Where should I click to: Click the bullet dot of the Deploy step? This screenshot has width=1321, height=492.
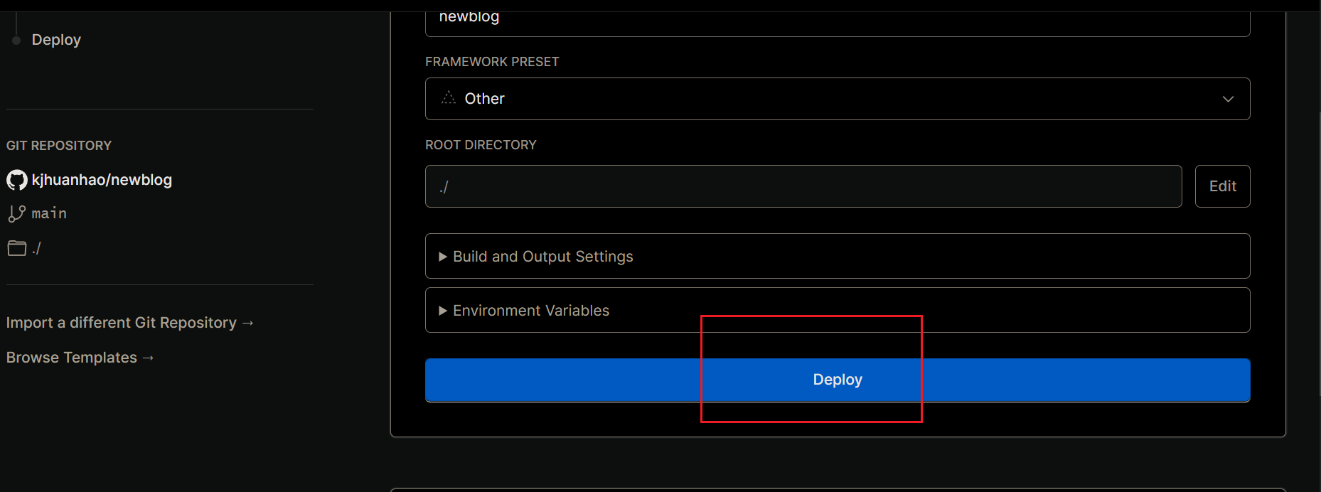tap(16, 41)
